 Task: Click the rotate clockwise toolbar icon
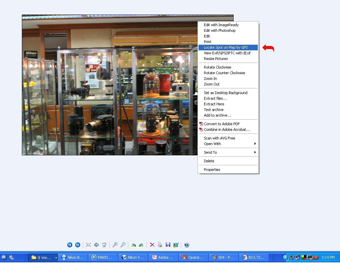[134, 245]
